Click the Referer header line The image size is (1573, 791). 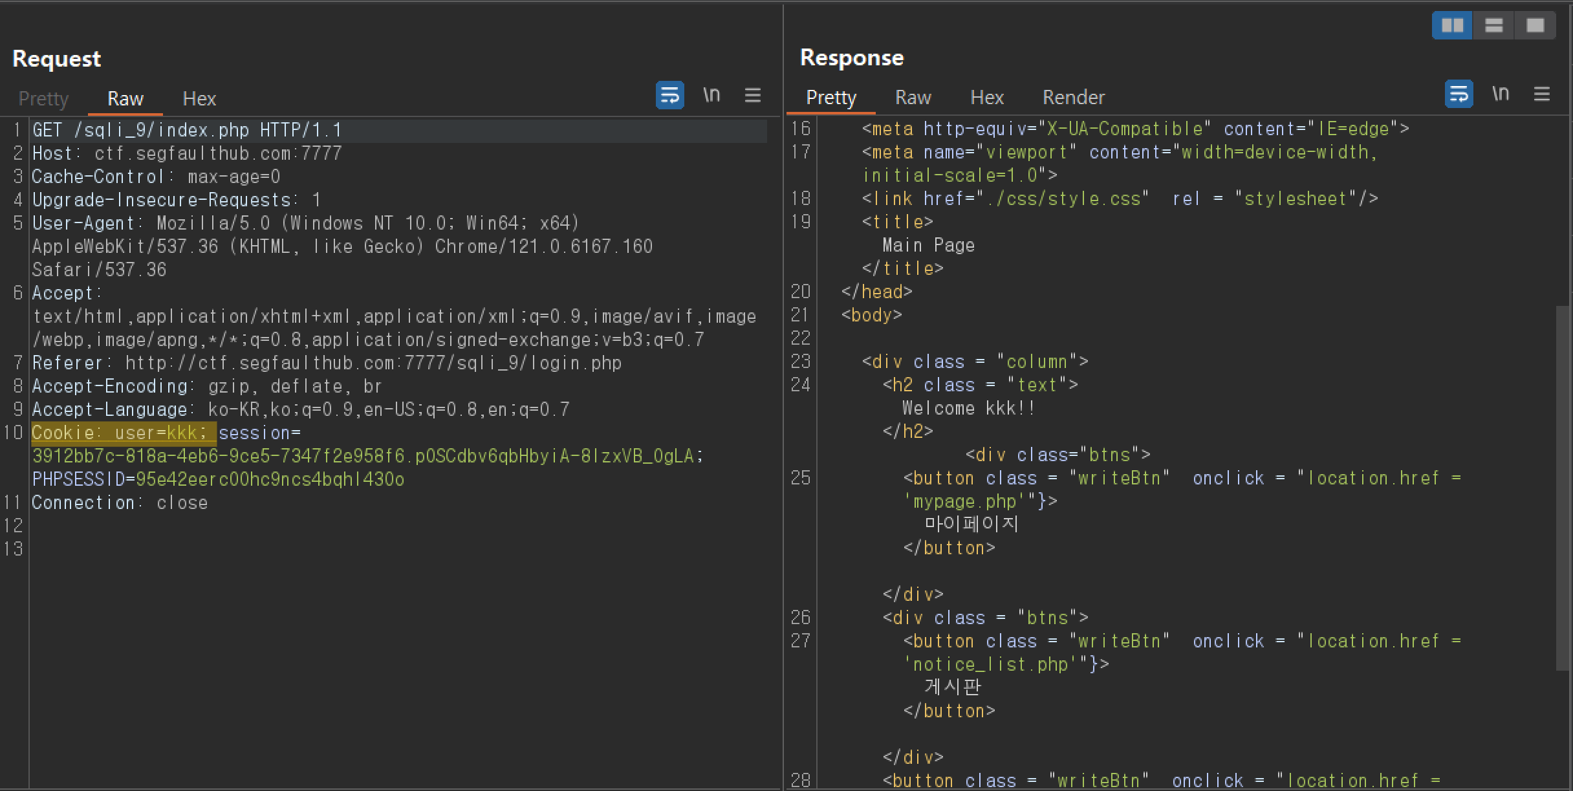(327, 363)
